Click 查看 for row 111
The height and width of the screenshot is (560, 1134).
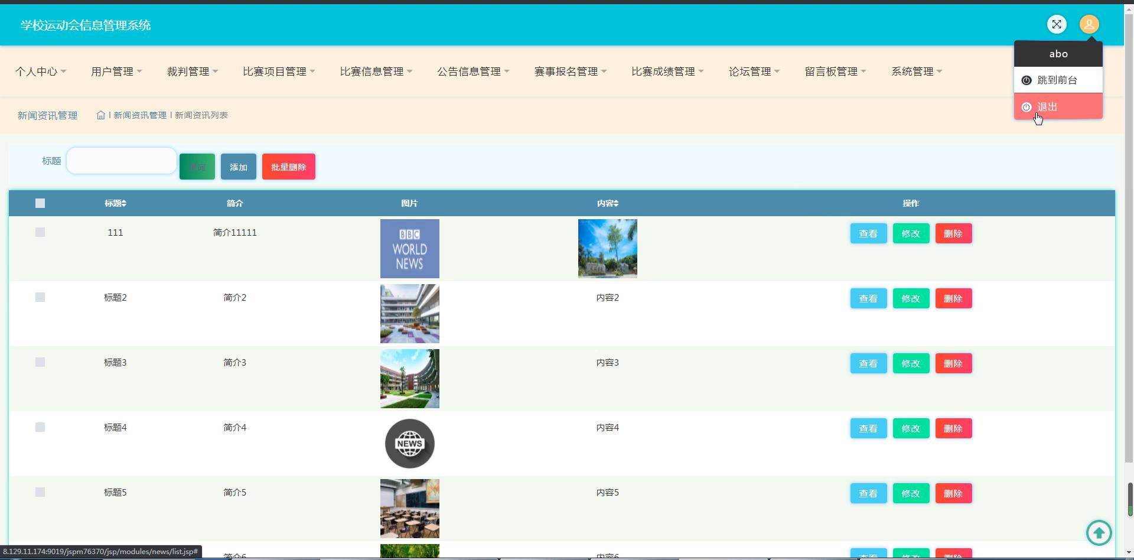click(868, 233)
